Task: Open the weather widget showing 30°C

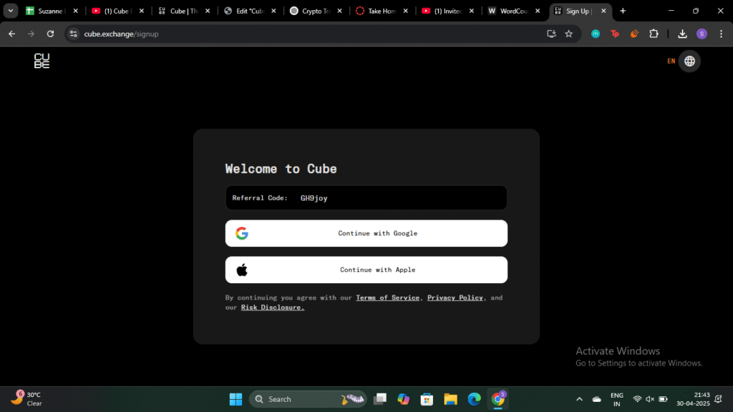Action: pos(27,399)
